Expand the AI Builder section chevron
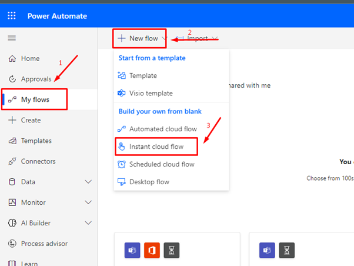The height and width of the screenshot is (266, 354). (x=88, y=222)
